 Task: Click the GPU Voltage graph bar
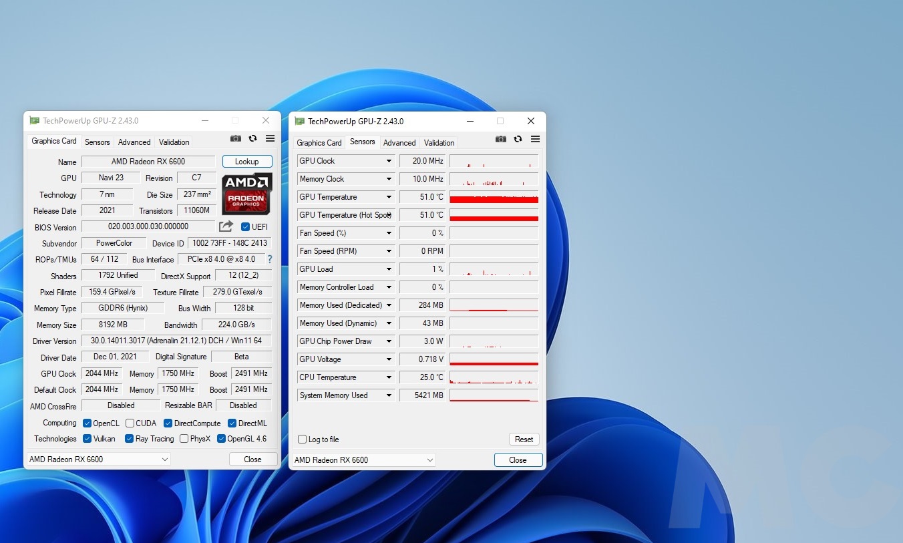(x=494, y=359)
